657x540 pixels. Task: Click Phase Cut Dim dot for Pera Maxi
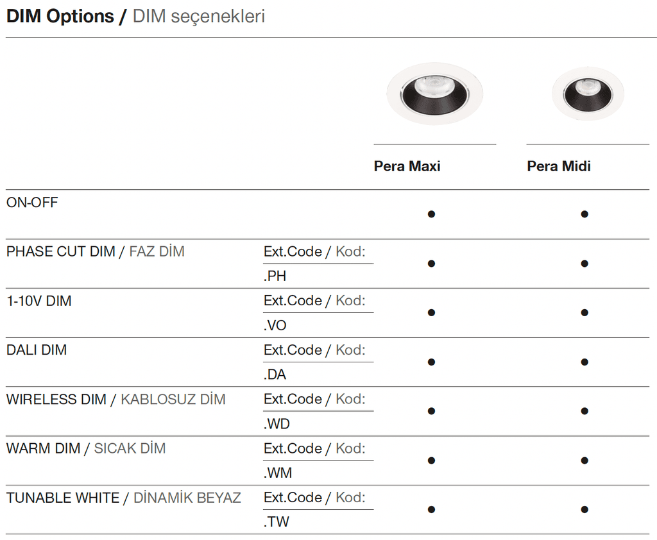431,264
